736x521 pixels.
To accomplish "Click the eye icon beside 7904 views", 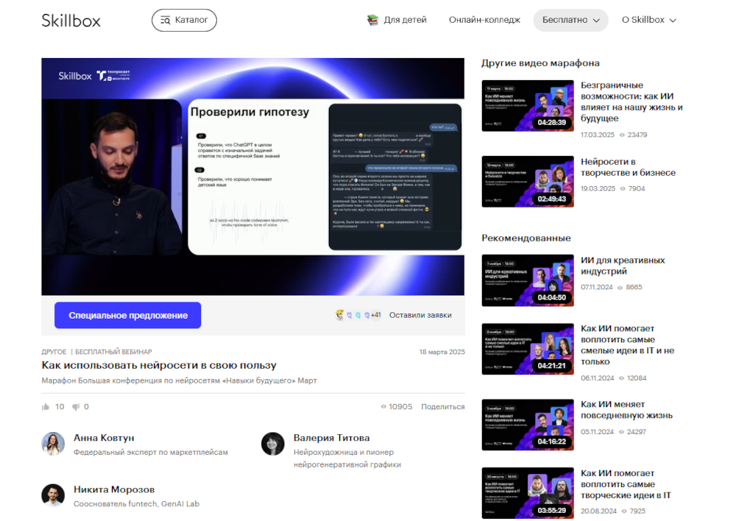I will (623, 188).
